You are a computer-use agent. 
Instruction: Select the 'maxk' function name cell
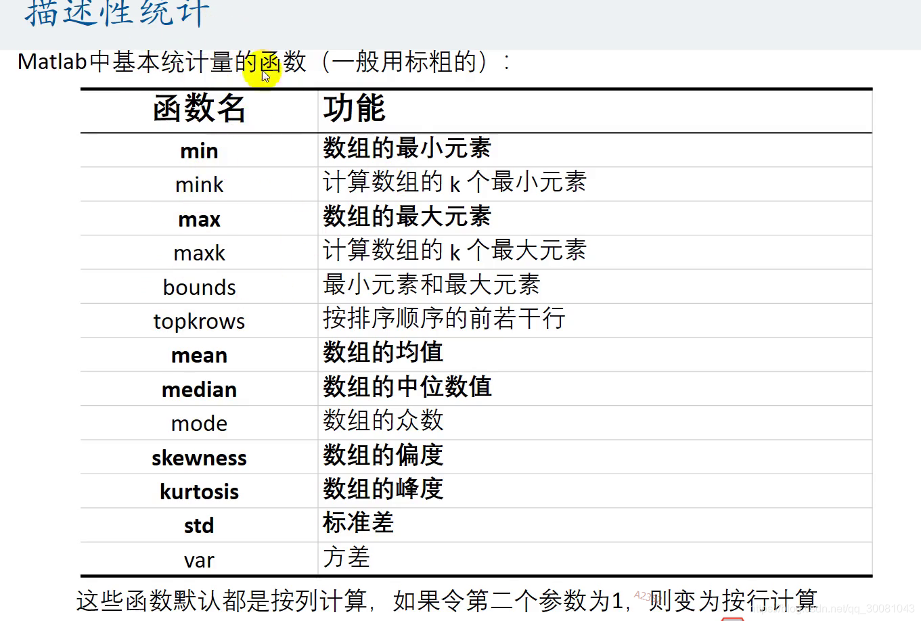coord(200,253)
